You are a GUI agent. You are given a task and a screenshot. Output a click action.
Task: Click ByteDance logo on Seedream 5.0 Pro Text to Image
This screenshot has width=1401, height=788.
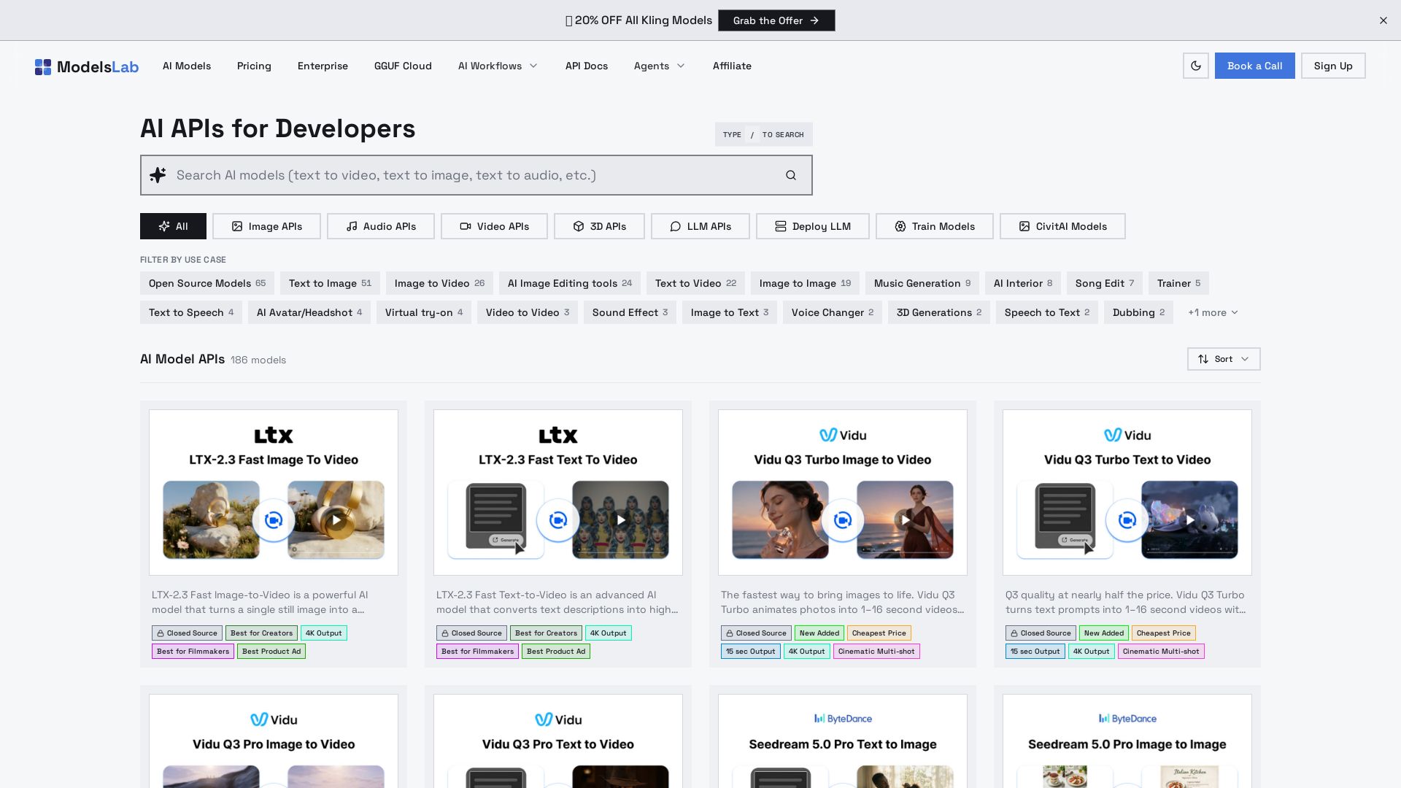point(843,719)
